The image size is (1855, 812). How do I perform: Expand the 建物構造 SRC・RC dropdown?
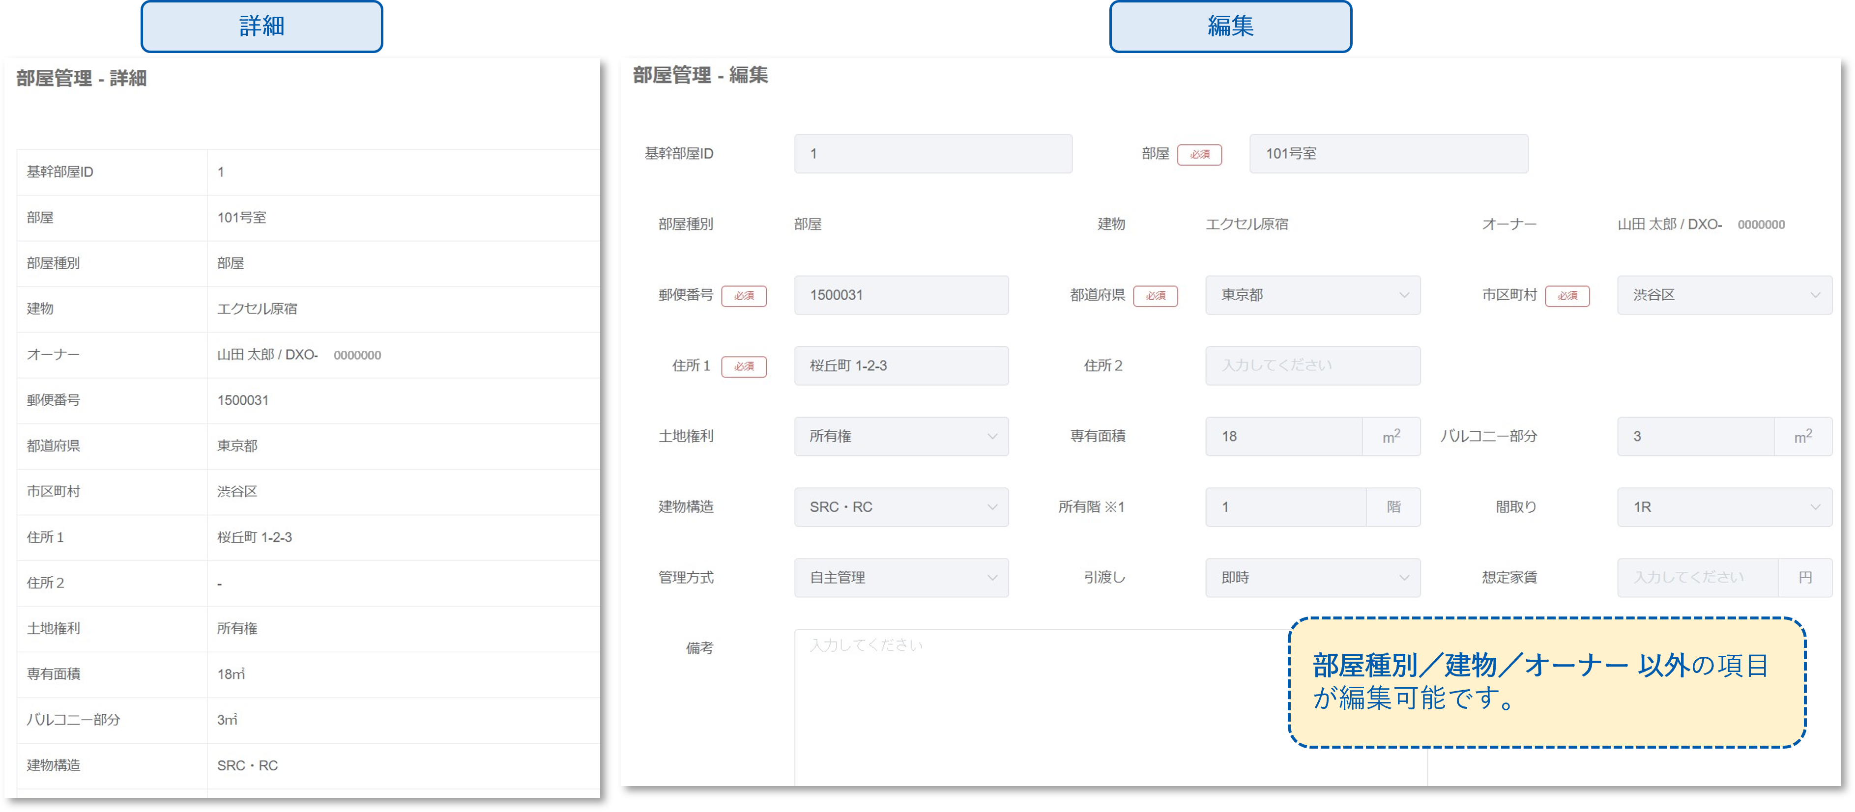(901, 507)
